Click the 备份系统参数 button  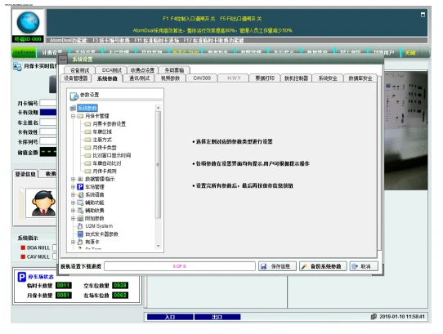323,266
